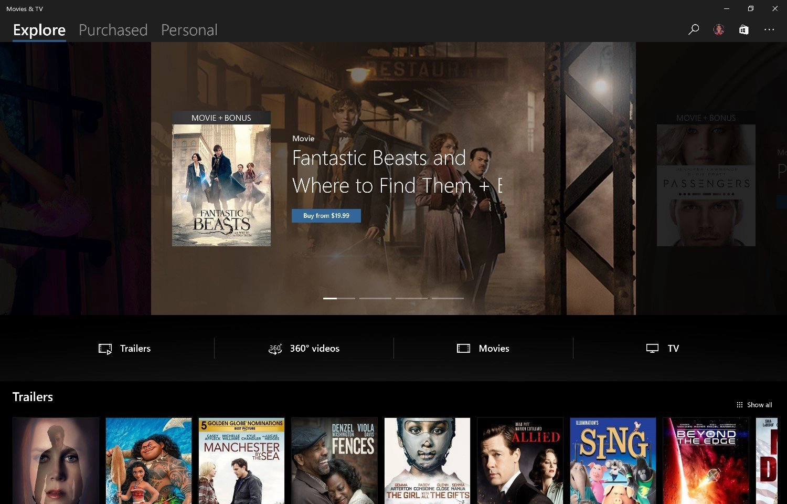Show all trailers link
This screenshot has height=504, width=787.
pyautogui.click(x=754, y=405)
